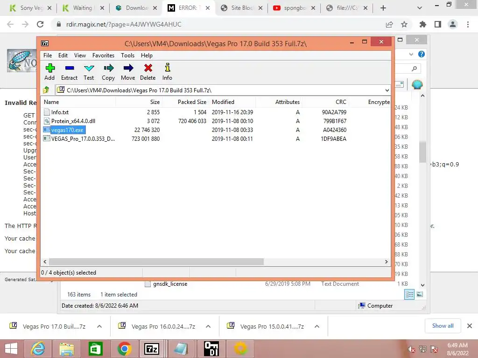Switch to the Sony Vegas tab
The image size is (478, 358).
(x=30, y=8)
